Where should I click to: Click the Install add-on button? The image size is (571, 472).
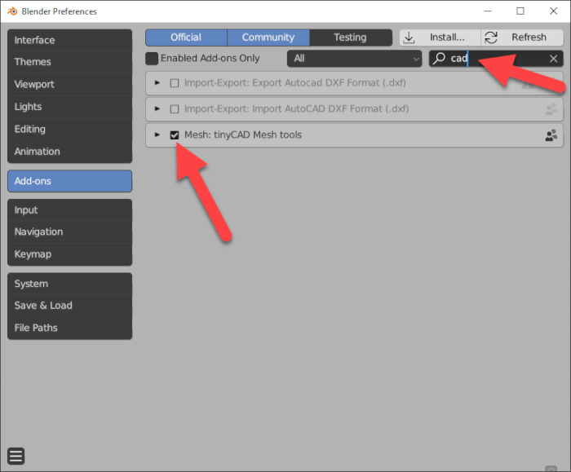pyautogui.click(x=440, y=37)
